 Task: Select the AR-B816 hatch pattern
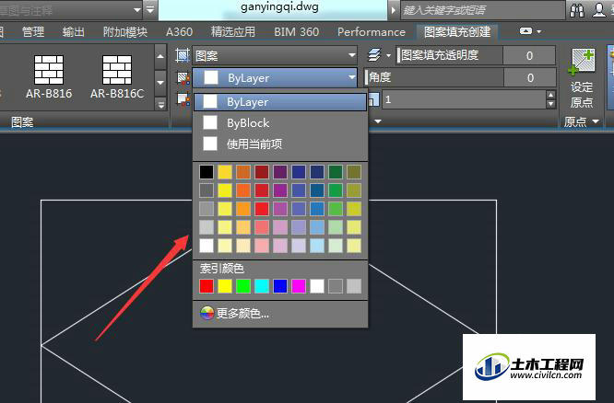coord(49,76)
